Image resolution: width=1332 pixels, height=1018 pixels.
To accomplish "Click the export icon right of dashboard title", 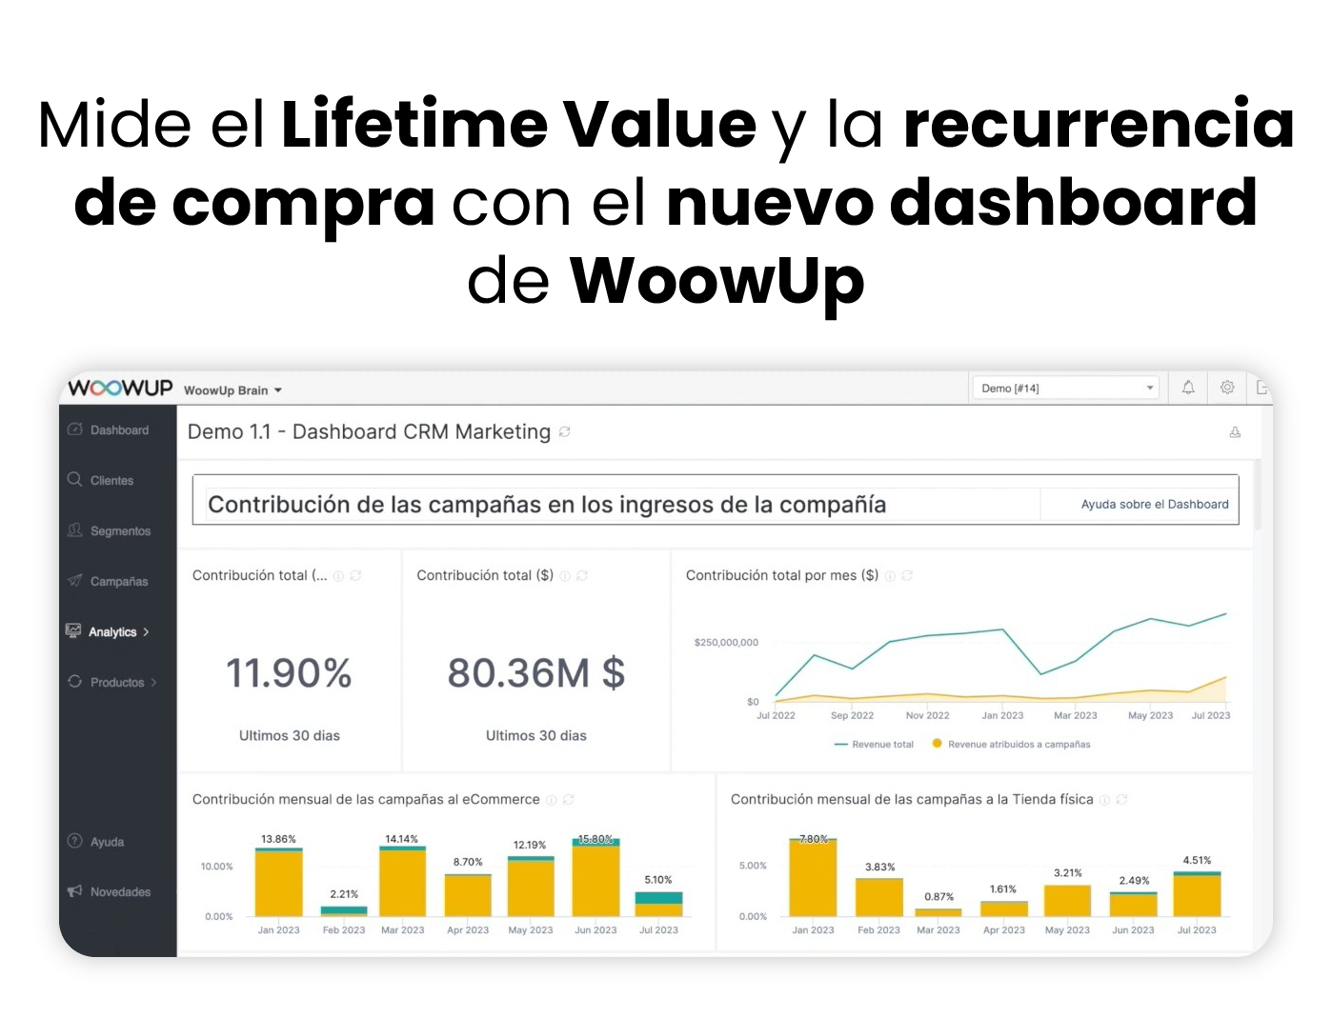I will click(x=1235, y=432).
